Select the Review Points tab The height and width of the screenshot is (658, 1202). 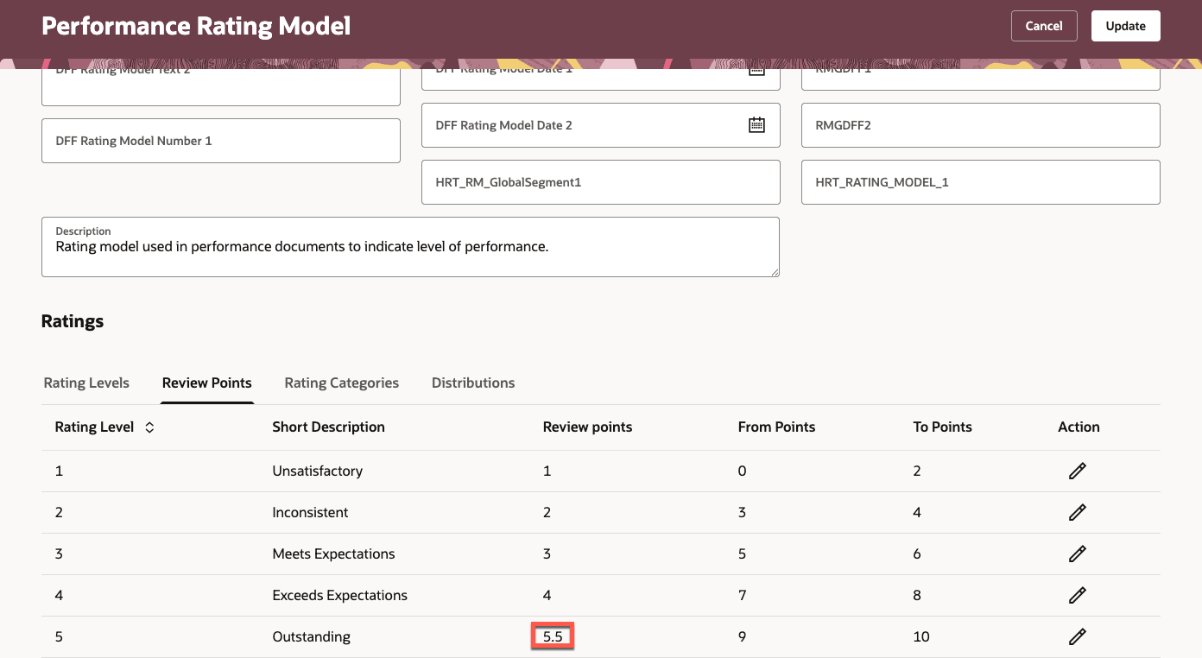tap(207, 383)
